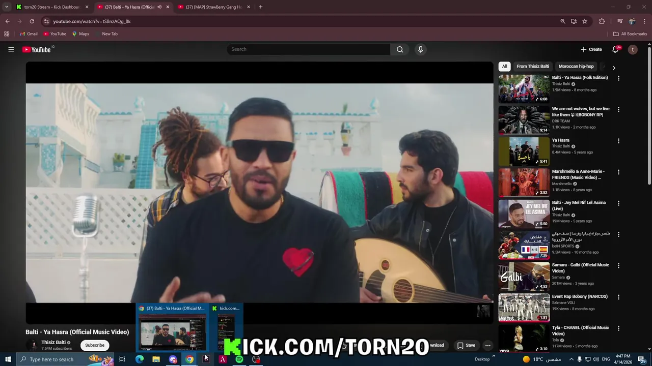Switch to the torn20 Stream Kick Dashboard tab

click(52, 7)
